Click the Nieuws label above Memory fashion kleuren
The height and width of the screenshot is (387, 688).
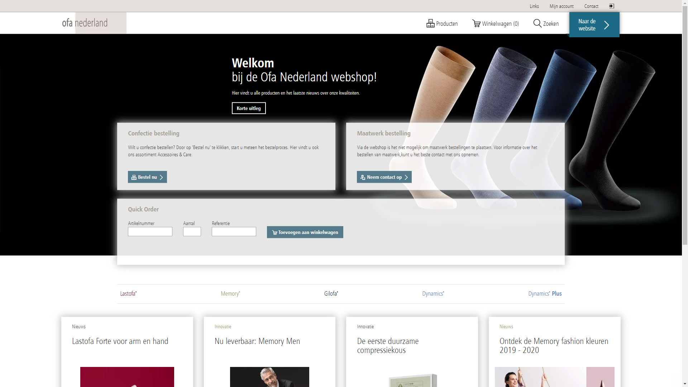point(506,326)
